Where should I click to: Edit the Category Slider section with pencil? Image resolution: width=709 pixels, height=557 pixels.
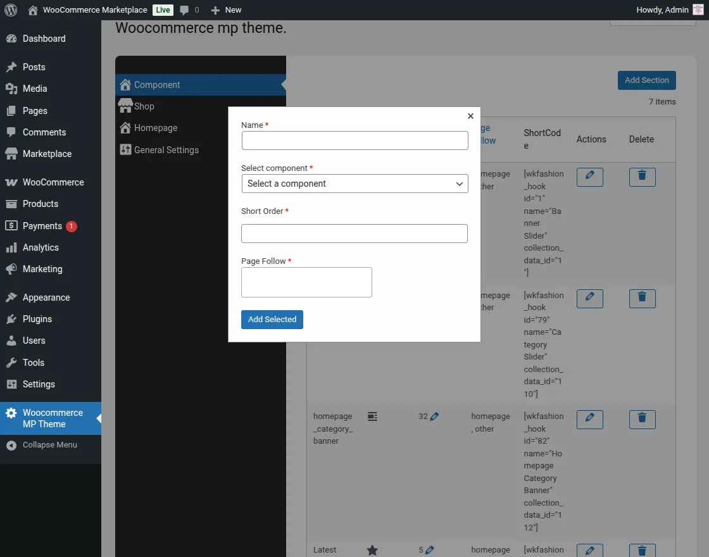(590, 299)
